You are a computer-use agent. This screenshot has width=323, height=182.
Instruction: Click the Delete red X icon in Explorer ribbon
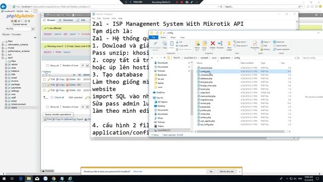[x=212, y=43]
